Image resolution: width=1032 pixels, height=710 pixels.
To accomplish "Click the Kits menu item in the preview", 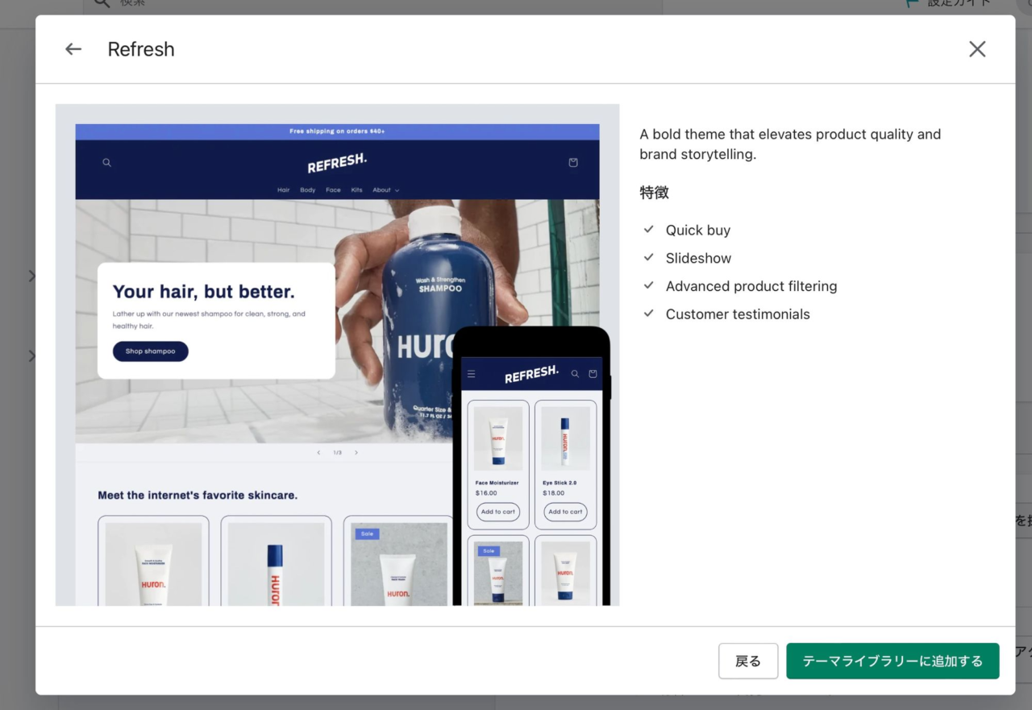I will pyautogui.click(x=356, y=190).
